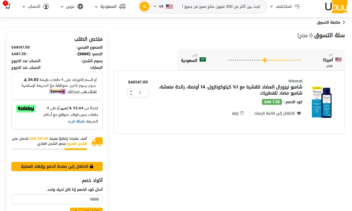Remove the item with ازالة
Image resolution: width=352 pixels, height=211 pixels.
(x=235, y=113)
